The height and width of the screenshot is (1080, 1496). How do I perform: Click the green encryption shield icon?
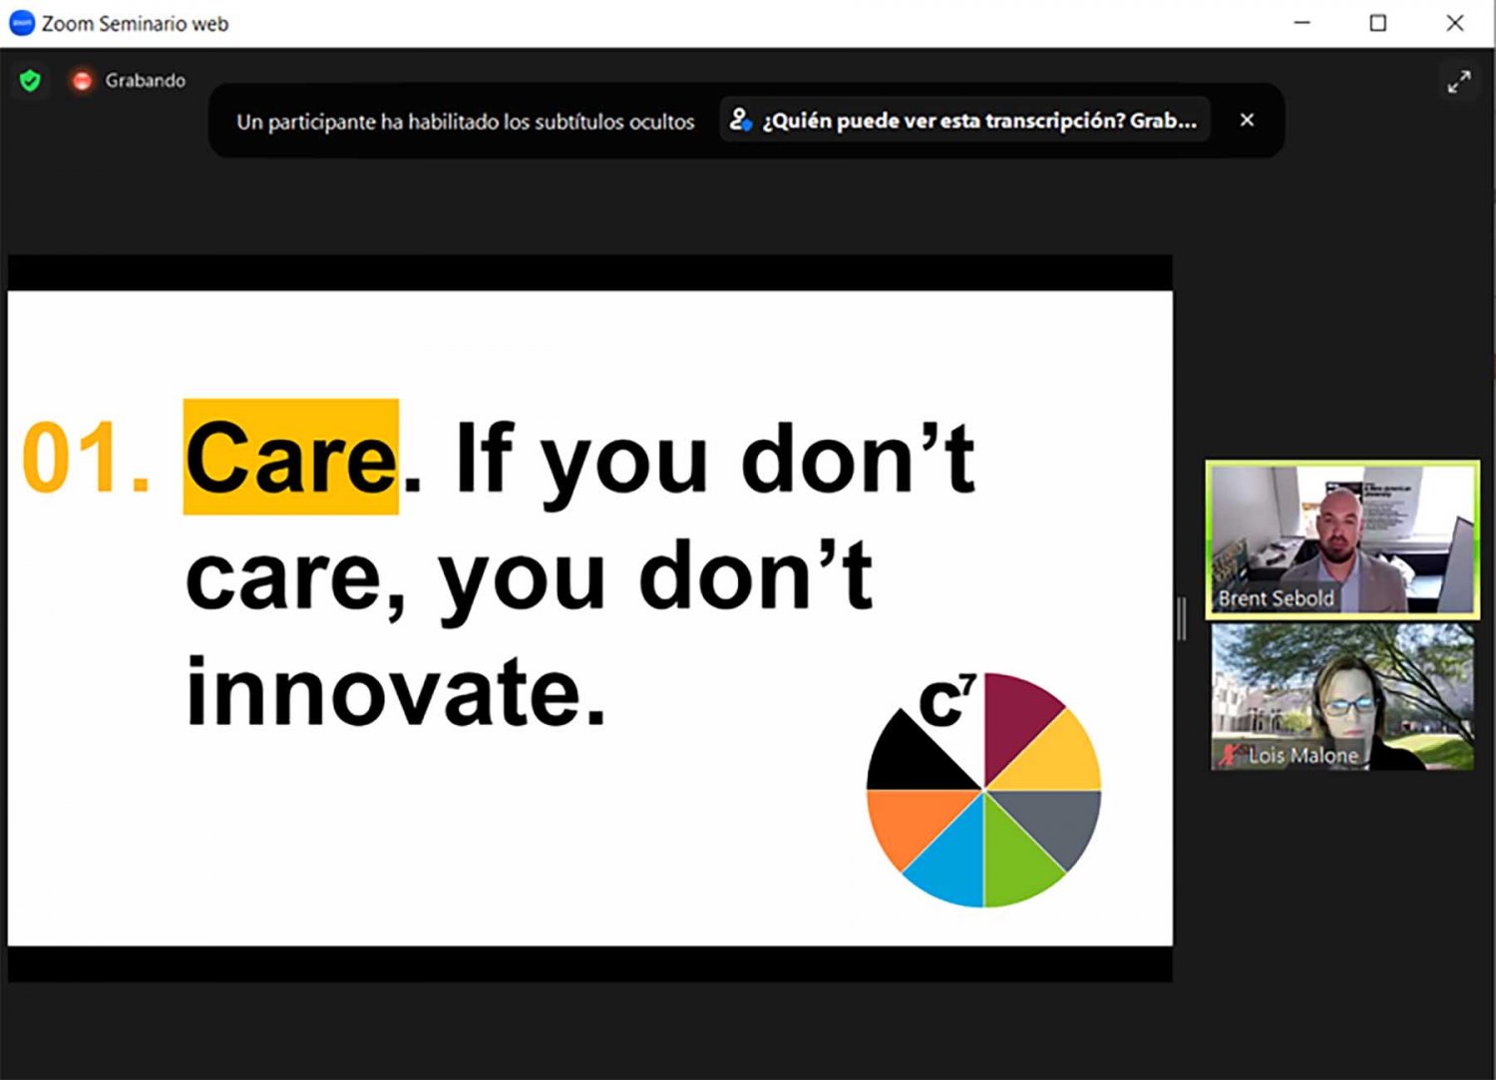coord(30,81)
